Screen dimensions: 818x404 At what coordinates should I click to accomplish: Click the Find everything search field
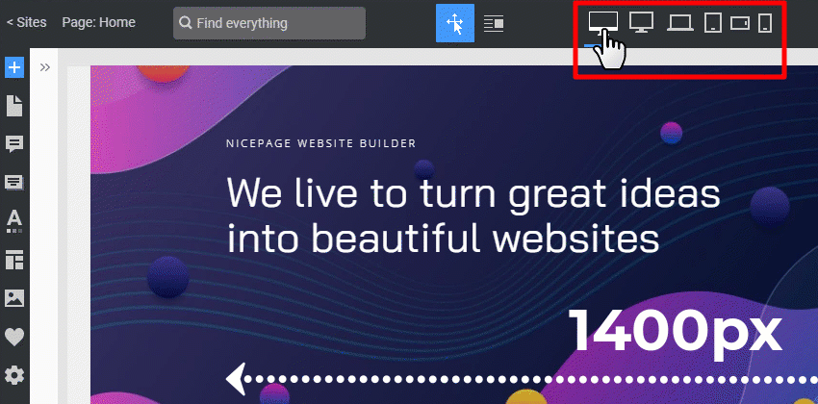(269, 23)
